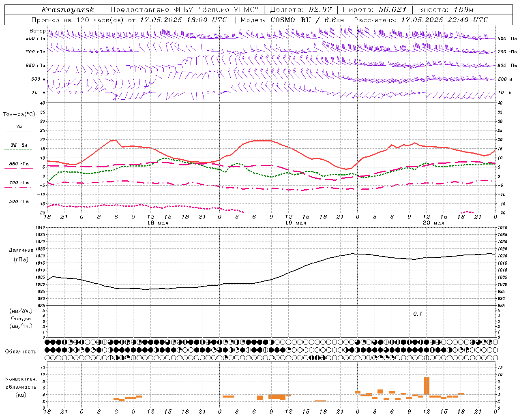This screenshot has height=415, width=519.
Task: Click the '19 мая' date label
Action: (x=296, y=222)
